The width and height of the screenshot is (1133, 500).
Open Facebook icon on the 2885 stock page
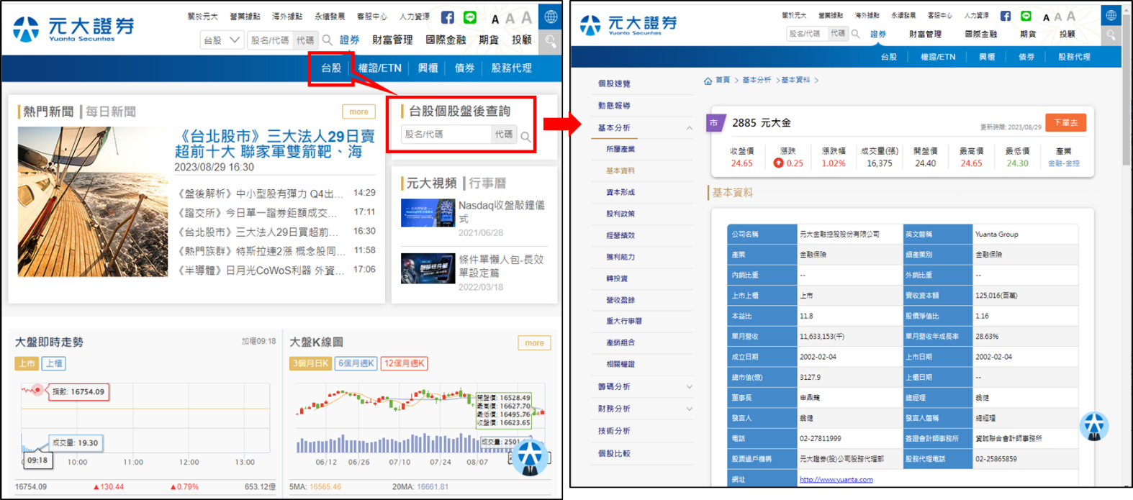(x=1006, y=16)
